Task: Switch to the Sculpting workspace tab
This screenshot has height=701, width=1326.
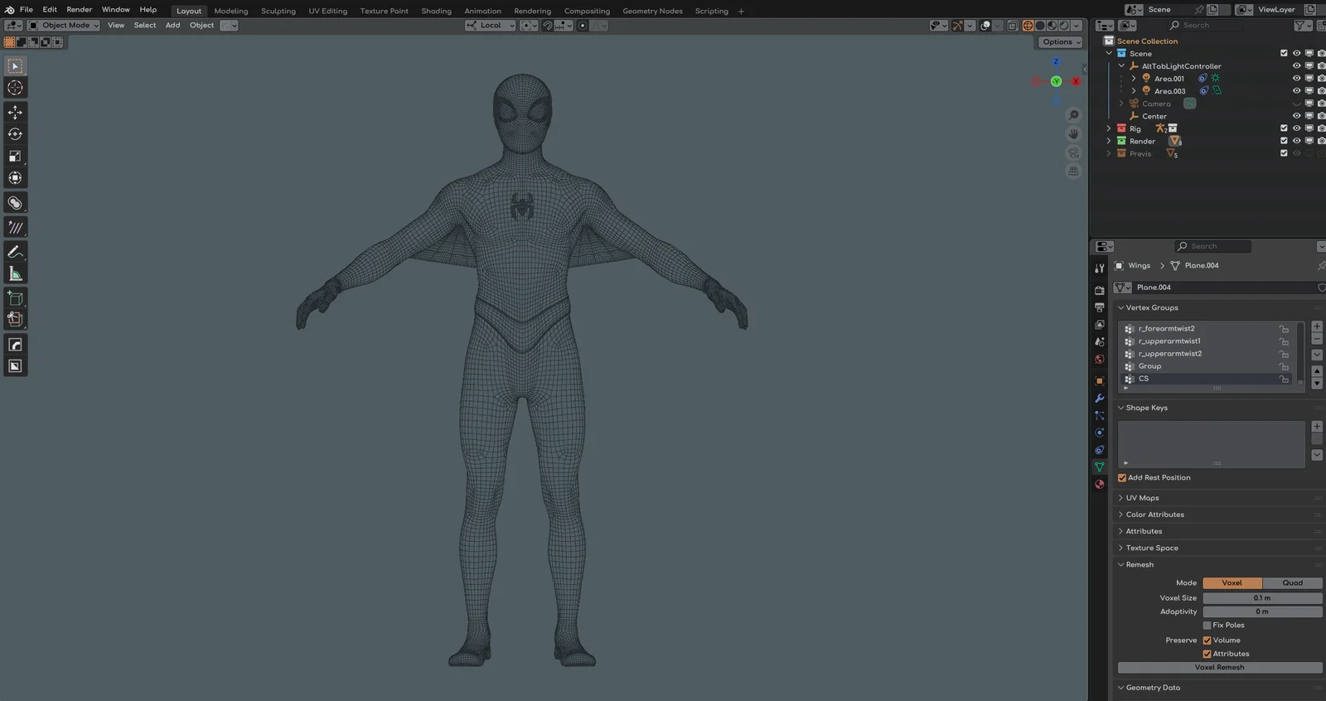Action: (278, 11)
